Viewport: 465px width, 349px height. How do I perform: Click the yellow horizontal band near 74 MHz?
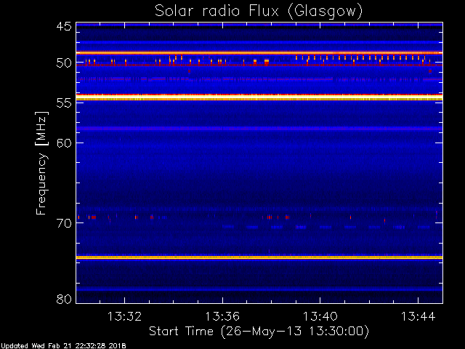[x=259, y=257]
